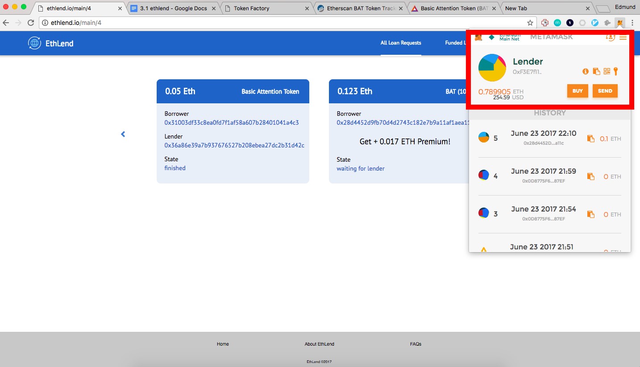Image resolution: width=640 pixels, height=367 pixels.
Task: Switch to the Etherscan BAT Token Tracker tab
Action: [360, 8]
